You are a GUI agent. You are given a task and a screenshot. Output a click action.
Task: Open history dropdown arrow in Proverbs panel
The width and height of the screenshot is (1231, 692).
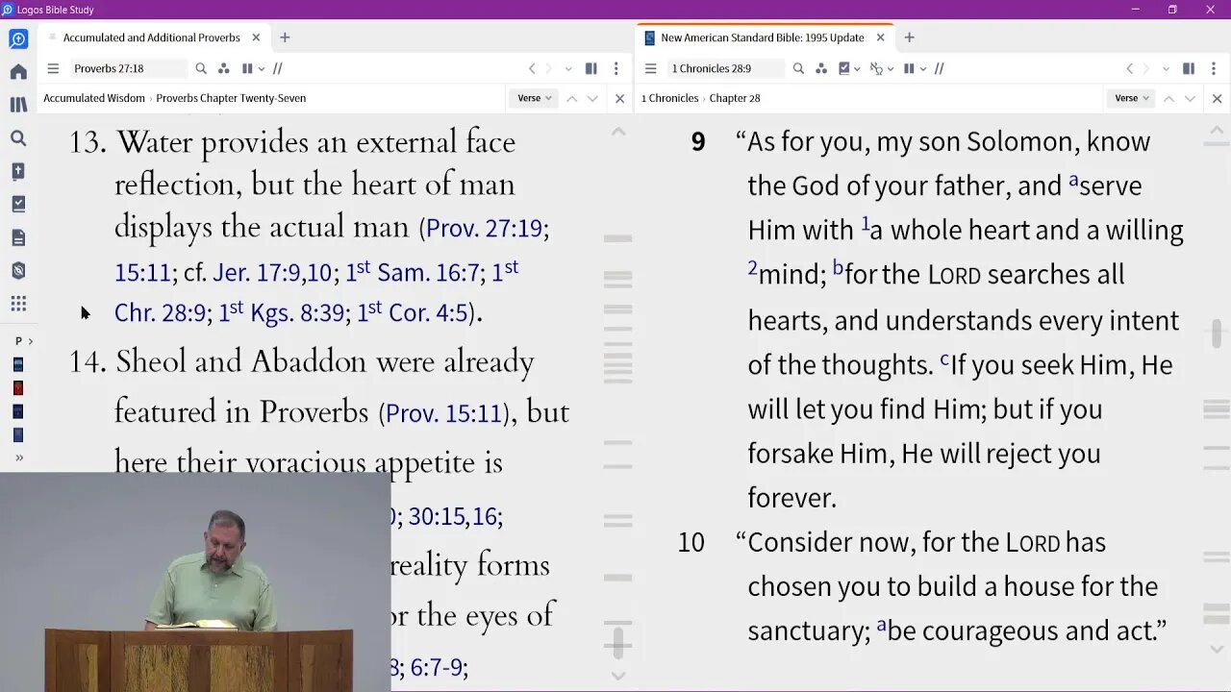(x=568, y=68)
